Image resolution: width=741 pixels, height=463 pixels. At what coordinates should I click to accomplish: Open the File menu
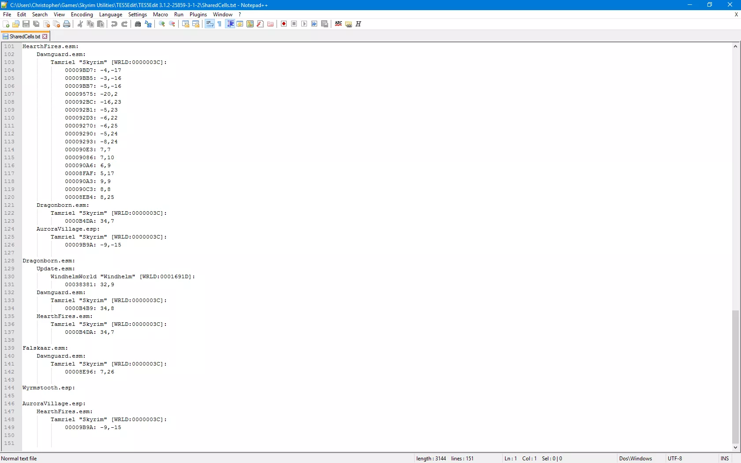pyautogui.click(x=7, y=15)
